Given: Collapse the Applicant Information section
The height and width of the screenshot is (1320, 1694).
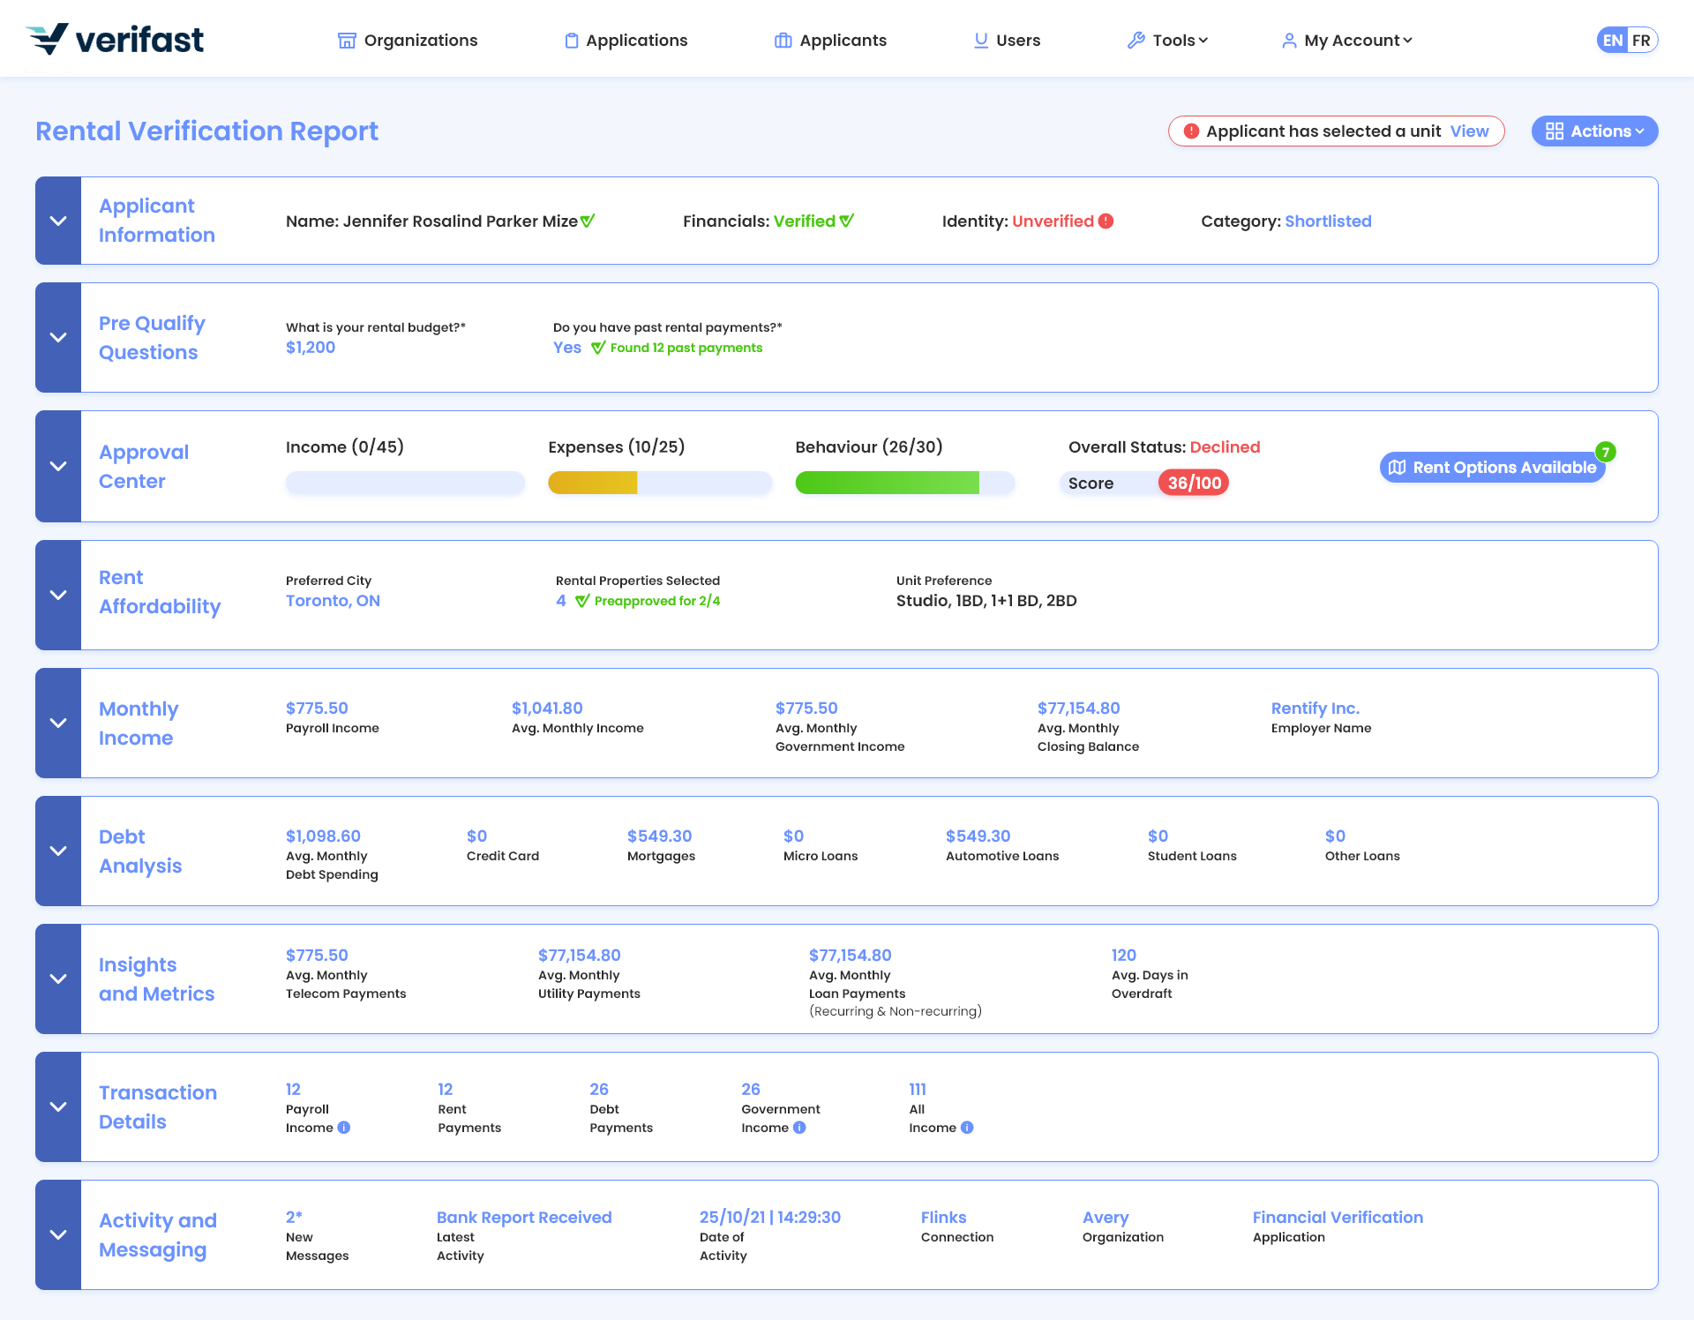Looking at the screenshot, I should [x=58, y=221].
